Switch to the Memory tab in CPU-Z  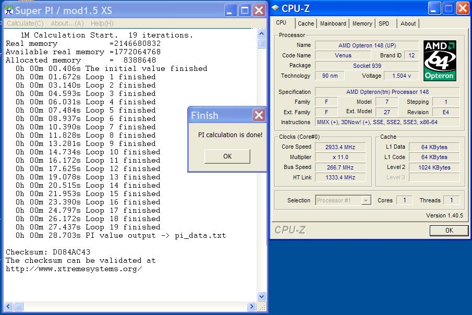(362, 23)
